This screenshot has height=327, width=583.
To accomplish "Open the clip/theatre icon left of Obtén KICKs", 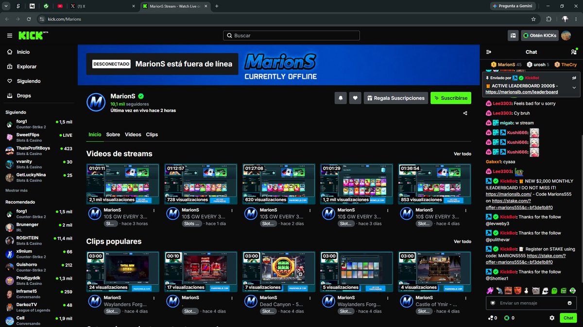I will (513, 35).
